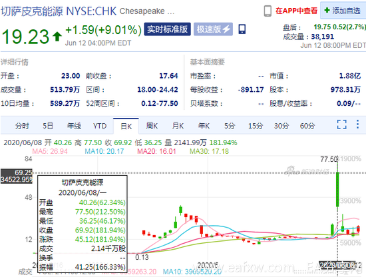Open the 周K weekly candlestick tab
This screenshot has height=277, width=366.
coord(152,126)
